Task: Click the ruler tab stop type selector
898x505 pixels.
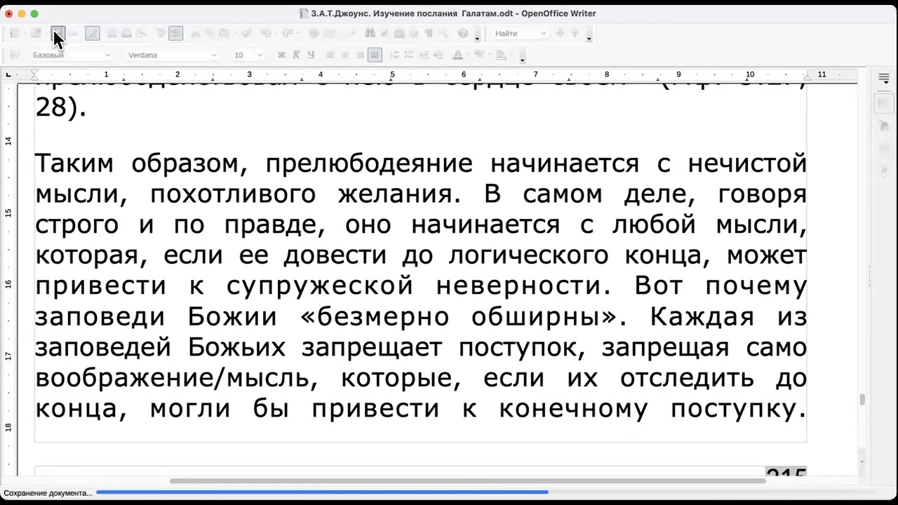Action: [x=8, y=74]
